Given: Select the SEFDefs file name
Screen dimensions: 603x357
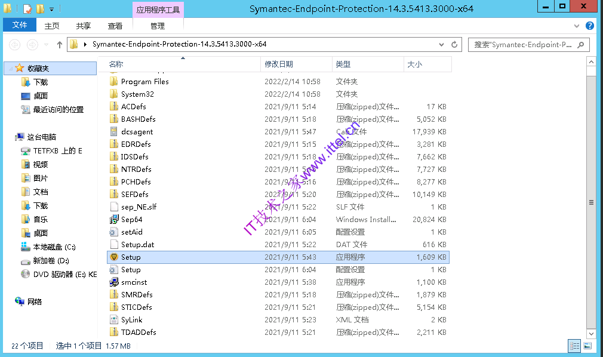Looking at the screenshot, I should click(x=134, y=194).
